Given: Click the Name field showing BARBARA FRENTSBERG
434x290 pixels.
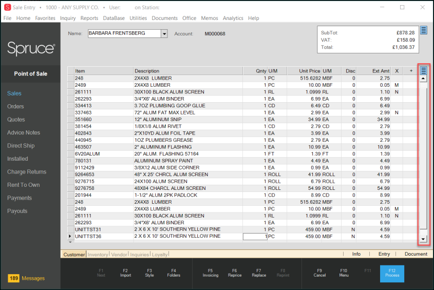Looking at the screenshot, I should point(125,33).
